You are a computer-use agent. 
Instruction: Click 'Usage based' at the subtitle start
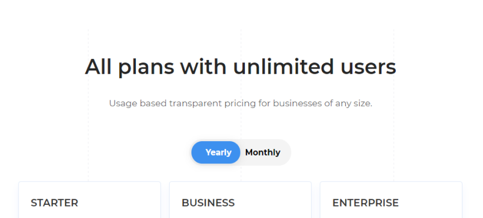point(138,104)
